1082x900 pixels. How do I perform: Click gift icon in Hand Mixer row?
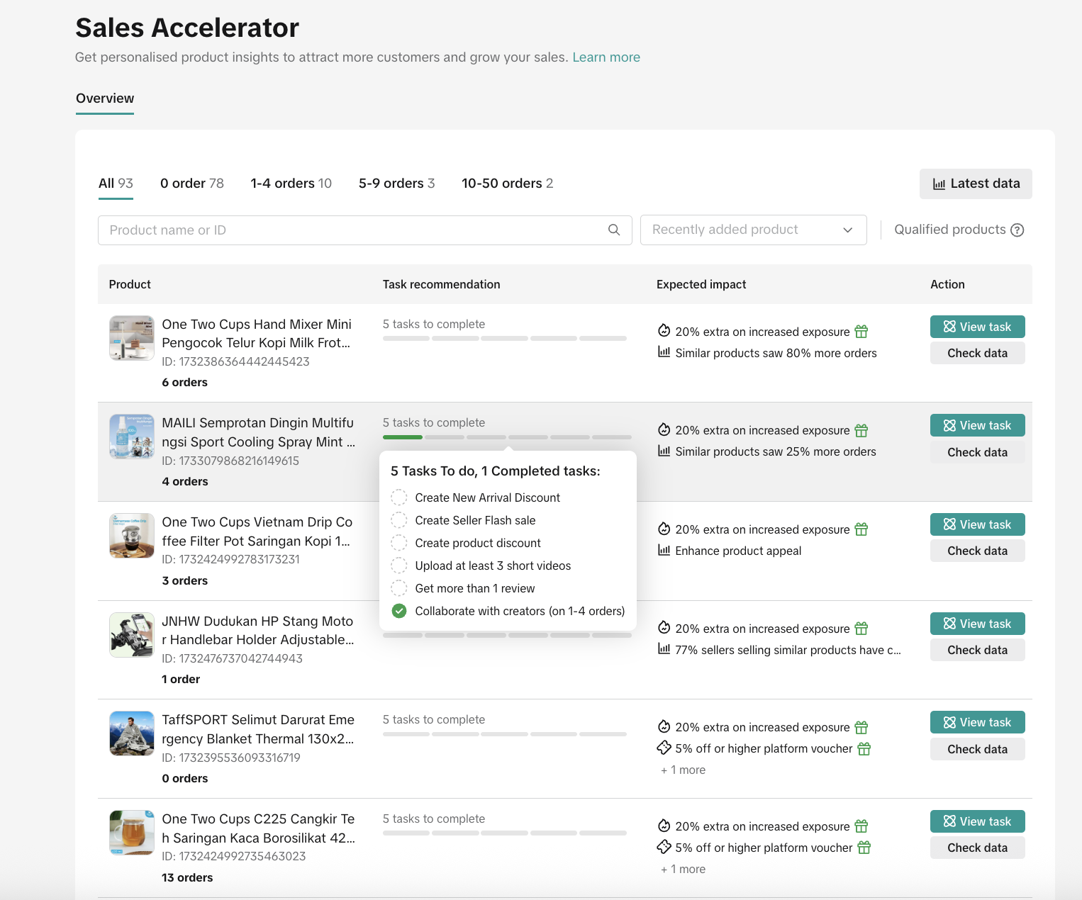click(861, 332)
